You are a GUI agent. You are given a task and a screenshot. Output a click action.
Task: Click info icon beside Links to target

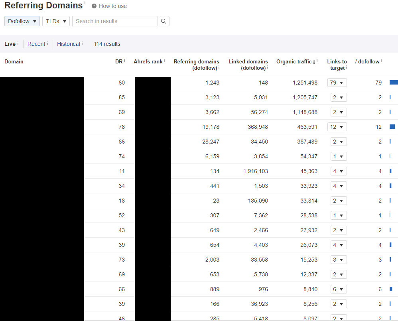click(347, 67)
